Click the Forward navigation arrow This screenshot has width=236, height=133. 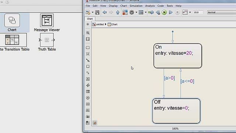point(111,12)
